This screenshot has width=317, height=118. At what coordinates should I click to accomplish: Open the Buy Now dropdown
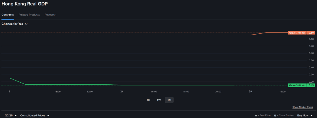[x=305, y=115]
